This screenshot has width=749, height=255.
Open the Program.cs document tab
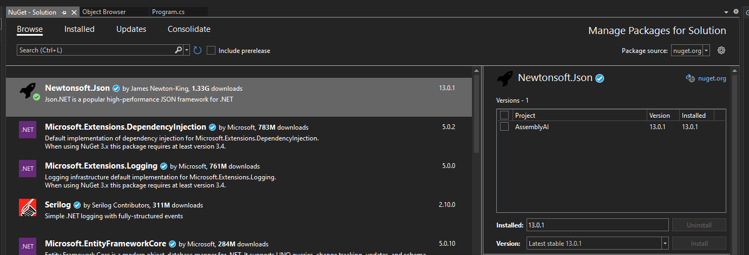tap(169, 12)
